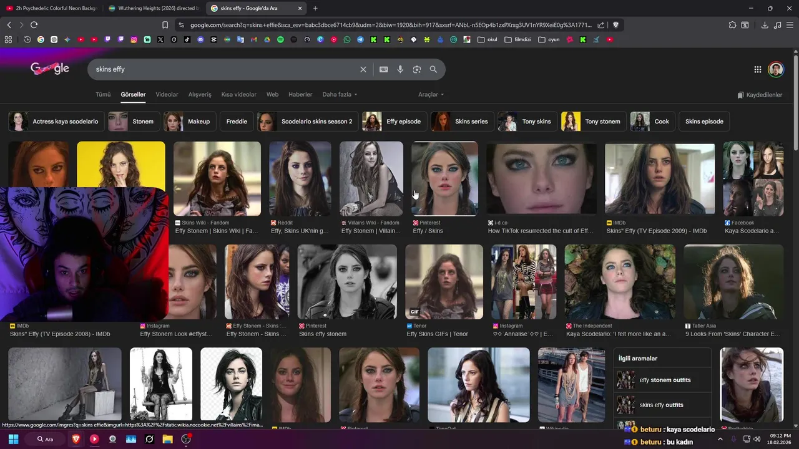
Task: Expand the 'Daha fazla' dropdown
Action: click(340, 95)
